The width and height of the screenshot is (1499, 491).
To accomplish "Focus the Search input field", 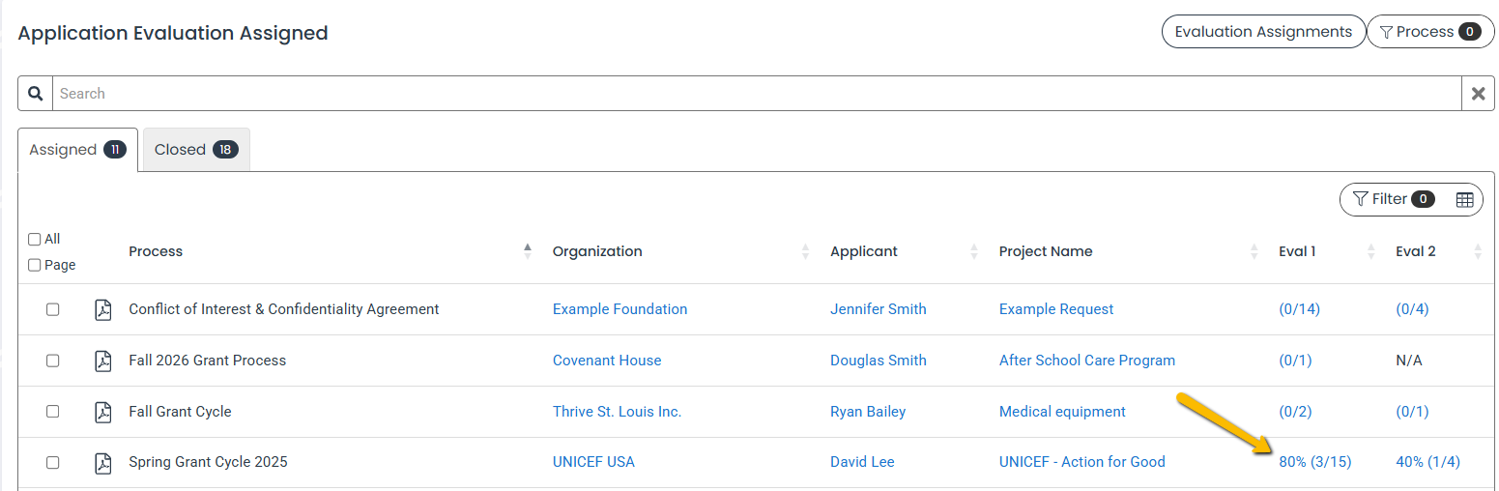I will tap(757, 94).
